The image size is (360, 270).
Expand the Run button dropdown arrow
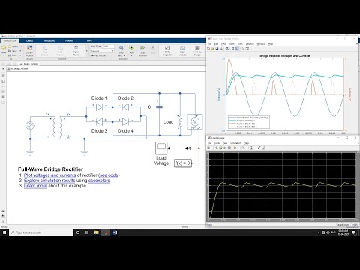click(131, 55)
